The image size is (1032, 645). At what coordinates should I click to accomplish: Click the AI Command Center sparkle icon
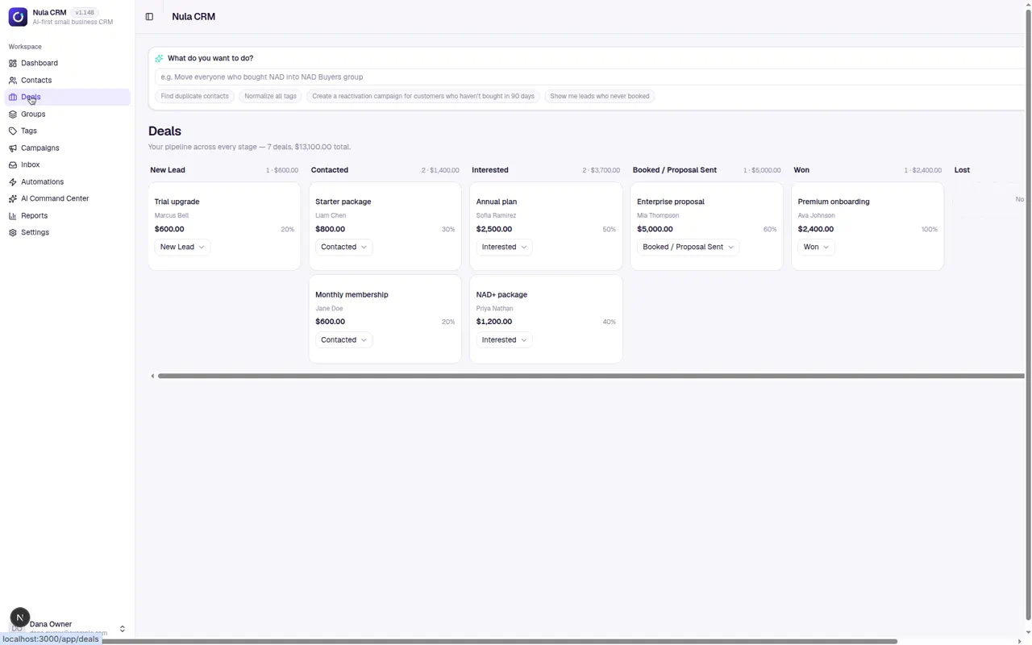pyautogui.click(x=13, y=198)
